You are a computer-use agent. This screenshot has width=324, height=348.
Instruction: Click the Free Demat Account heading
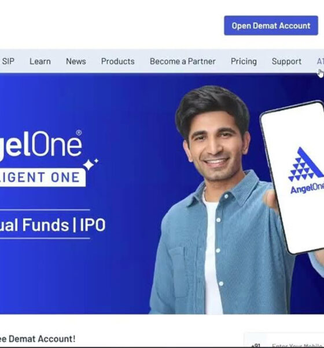tap(38, 339)
